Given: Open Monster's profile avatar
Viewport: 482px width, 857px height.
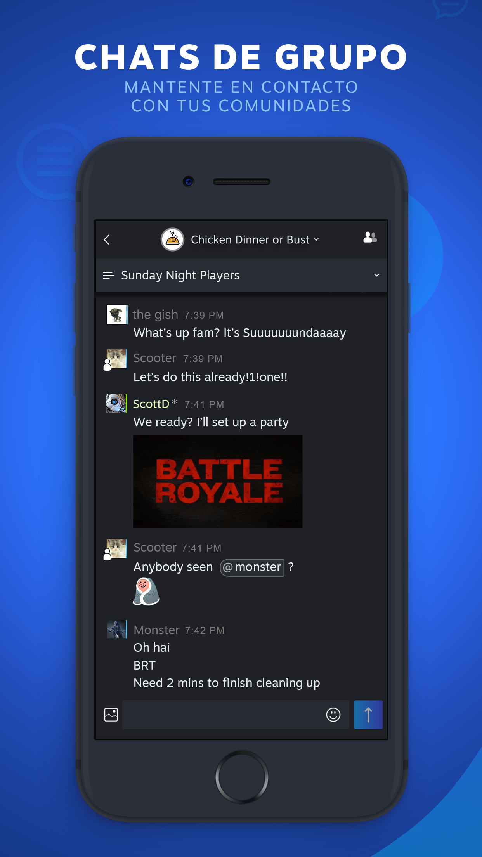Looking at the screenshot, I should click(x=117, y=629).
